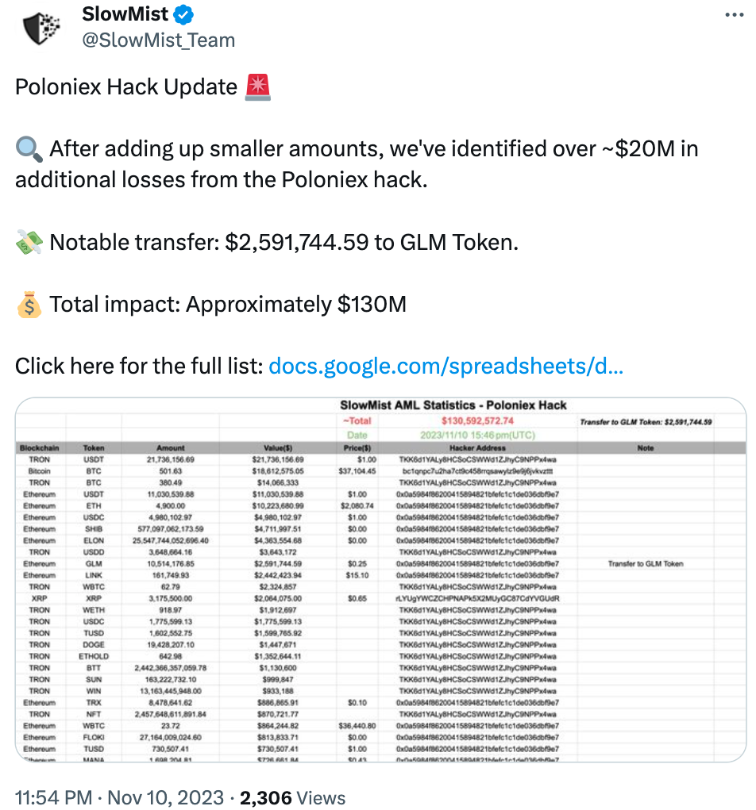Image resolution: width=756 pixels, height=810 pixels.
Task: Click the Hacker Address column header
Action: pyautogui.click(x=477, y=448)
